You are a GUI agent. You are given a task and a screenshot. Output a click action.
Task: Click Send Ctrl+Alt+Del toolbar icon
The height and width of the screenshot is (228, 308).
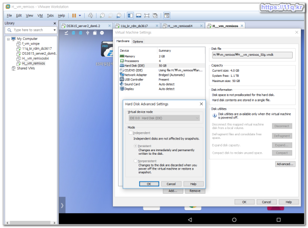[x=90, y=15]
